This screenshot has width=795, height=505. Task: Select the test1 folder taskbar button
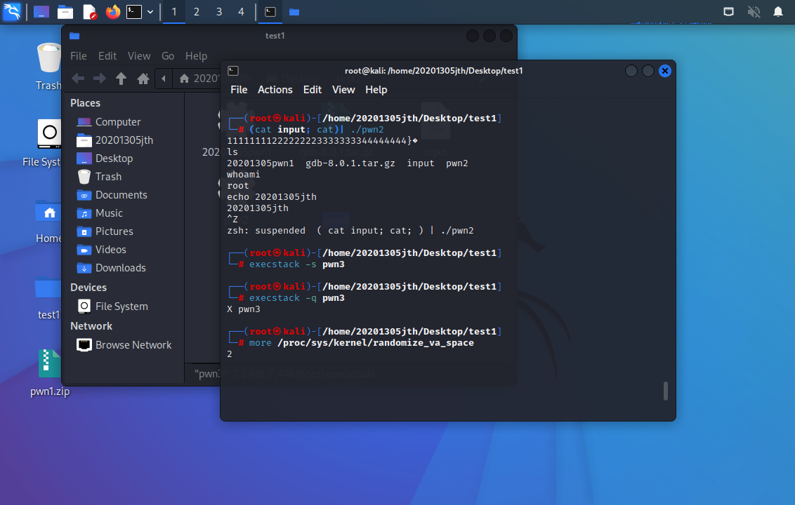[x=294, y=12]
